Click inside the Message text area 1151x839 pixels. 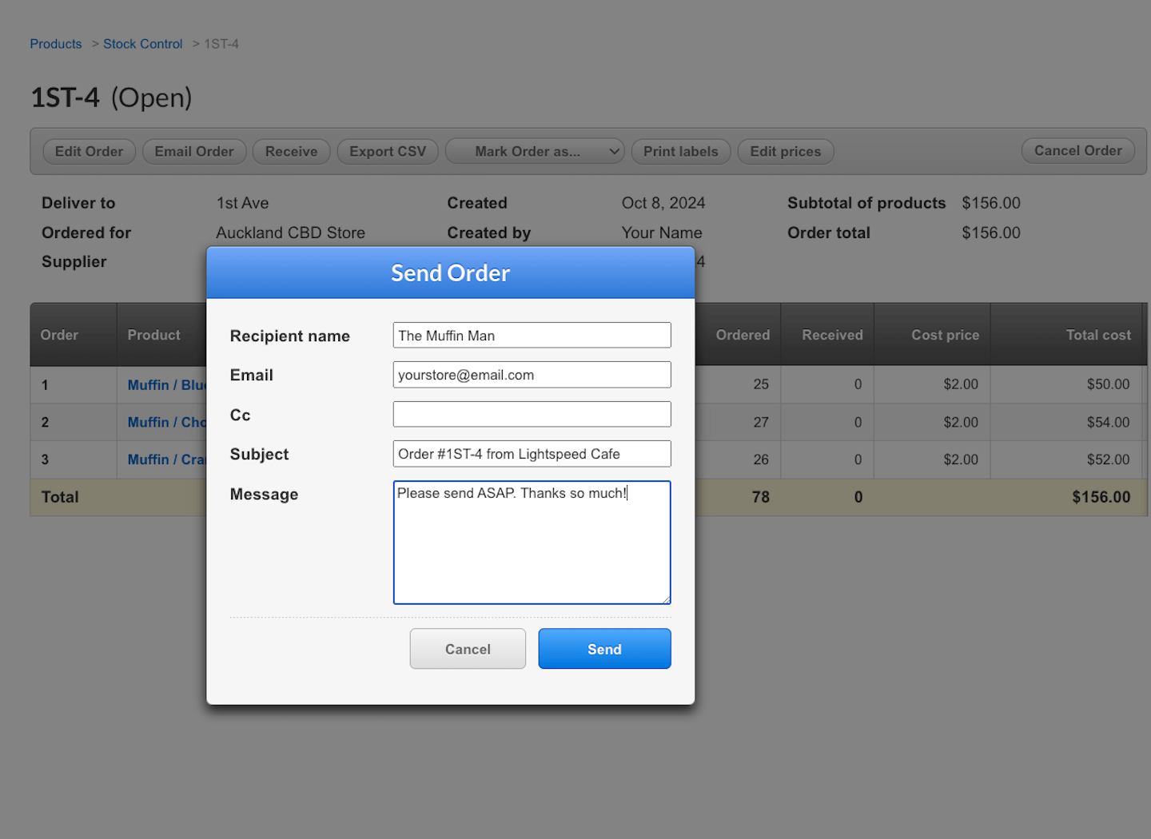[x=532, y=543]
